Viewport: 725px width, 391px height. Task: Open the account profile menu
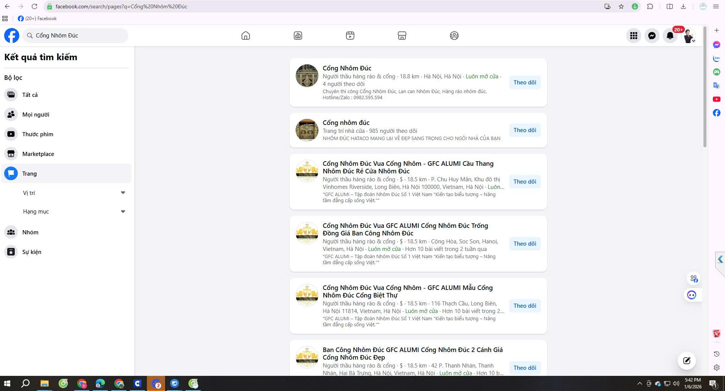click(689, 36)
